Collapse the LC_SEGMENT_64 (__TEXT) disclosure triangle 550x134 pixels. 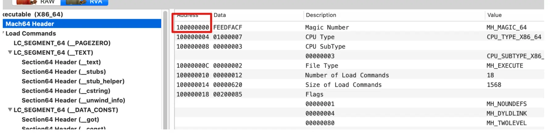[10, 53]
